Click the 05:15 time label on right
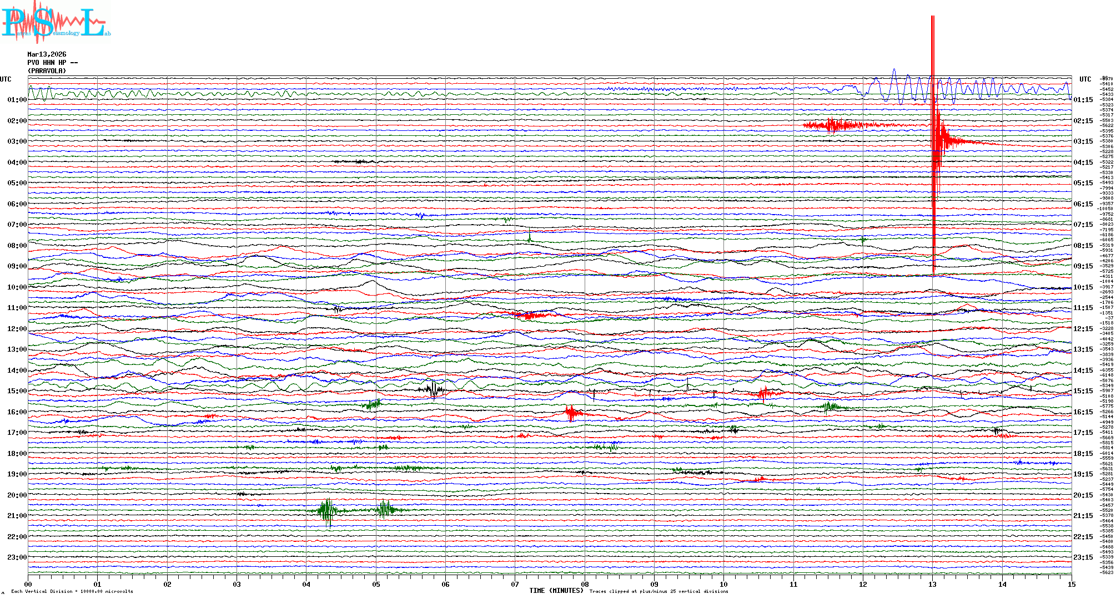The image size is (1116, 599). pos(1083,183)
